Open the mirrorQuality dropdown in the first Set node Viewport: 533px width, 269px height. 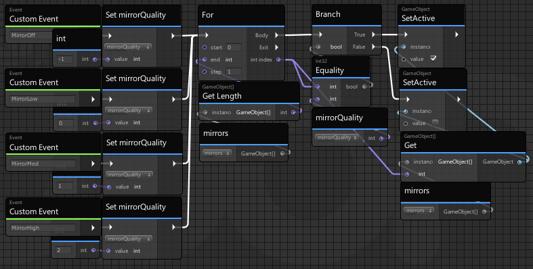pyautogui.click(x=128, y=47)
